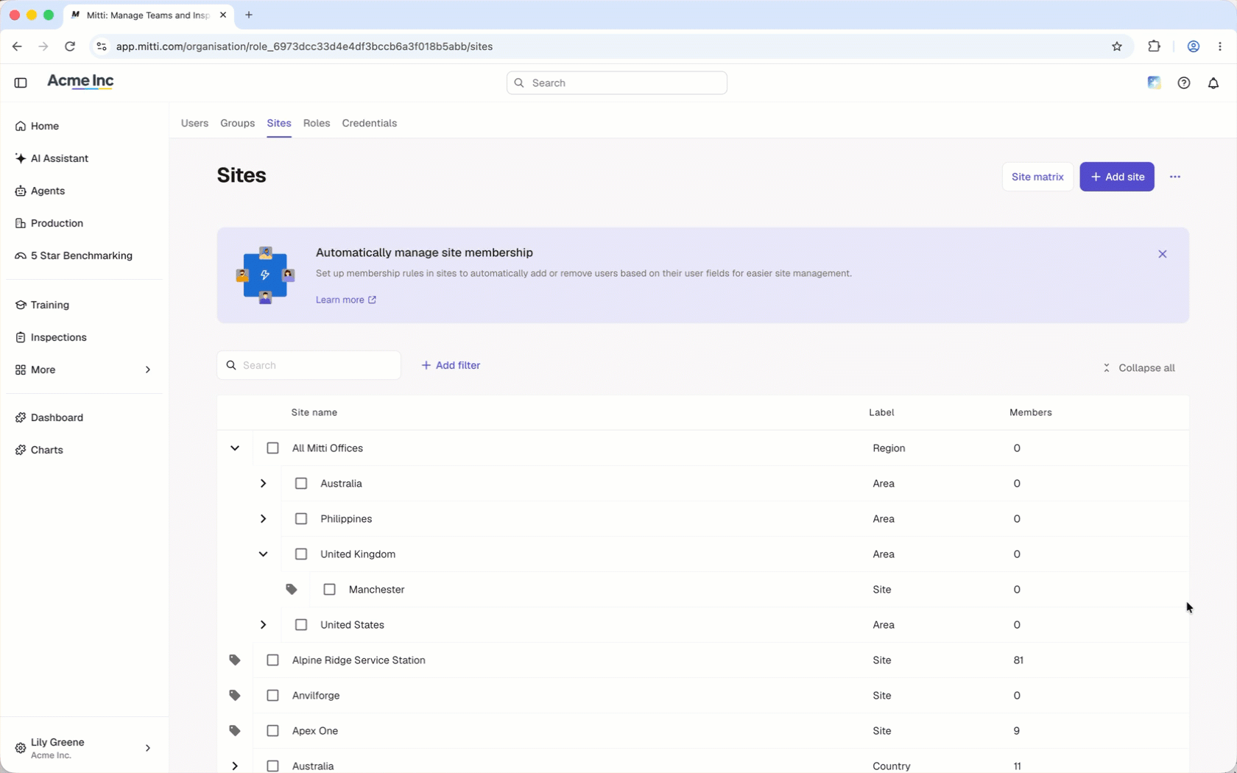Switch to the Roles tab

pyautogui.click(x=317, y=123)
